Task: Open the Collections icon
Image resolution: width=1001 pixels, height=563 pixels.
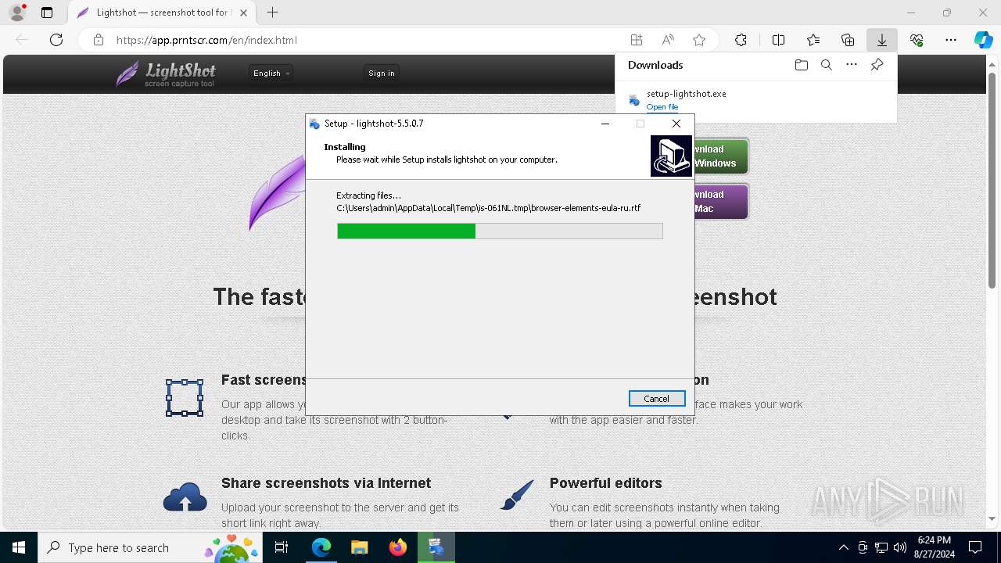Action: pyautogui.click(x=848, y=40)
